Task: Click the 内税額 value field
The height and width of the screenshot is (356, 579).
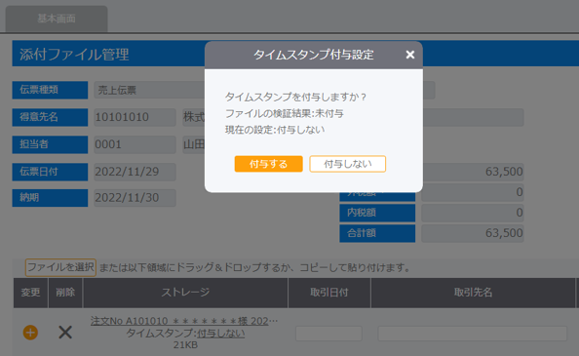Action: coord(473,213)
